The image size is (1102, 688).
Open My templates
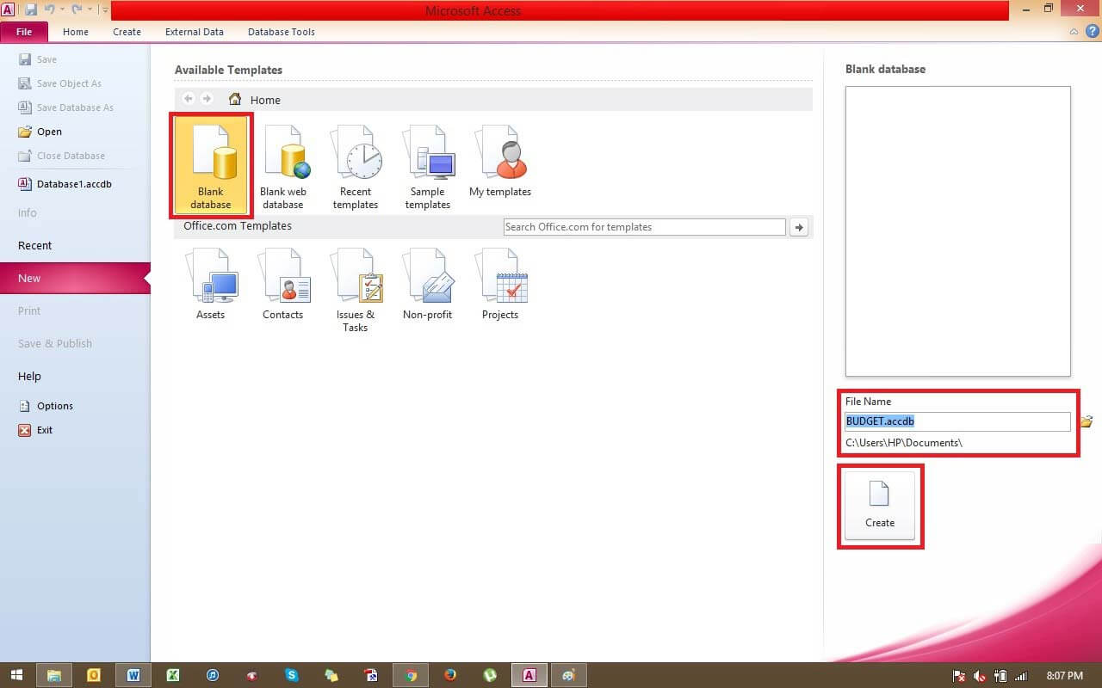point(499,159)
